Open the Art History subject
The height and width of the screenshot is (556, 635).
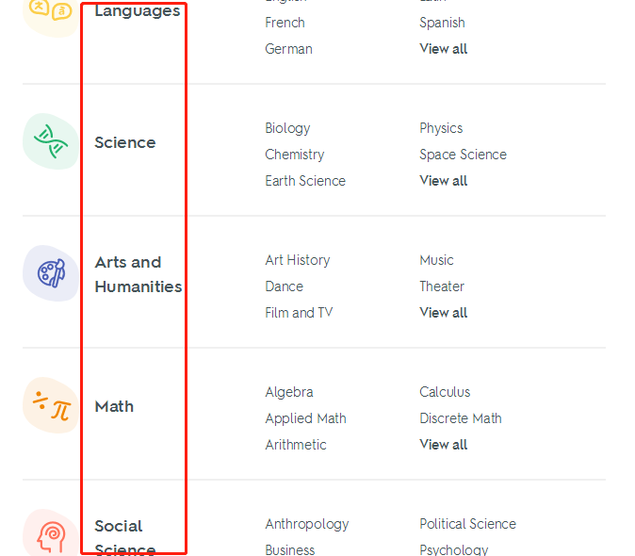[298, 260]
